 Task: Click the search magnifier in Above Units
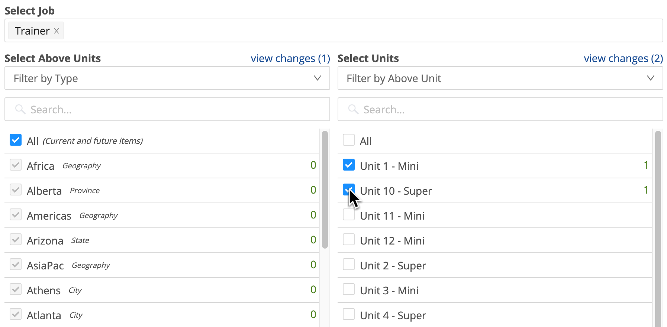tap(20, 109)
